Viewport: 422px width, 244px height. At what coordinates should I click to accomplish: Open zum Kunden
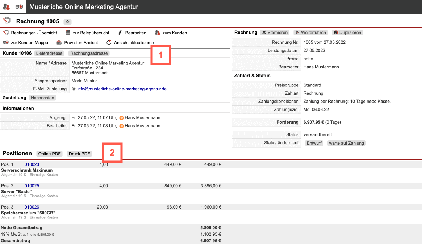174,33
